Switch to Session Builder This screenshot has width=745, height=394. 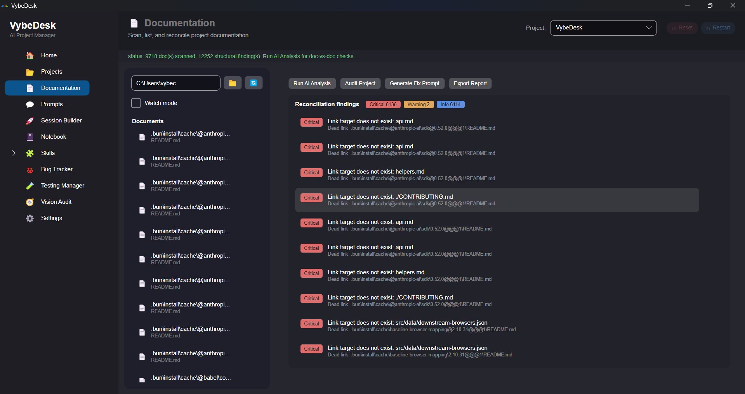click(47, 120)
